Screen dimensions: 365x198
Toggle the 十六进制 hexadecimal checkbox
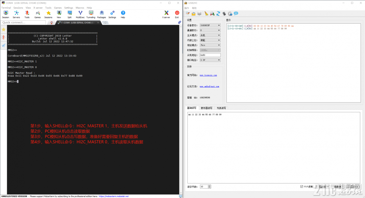(x=302, y=187)
